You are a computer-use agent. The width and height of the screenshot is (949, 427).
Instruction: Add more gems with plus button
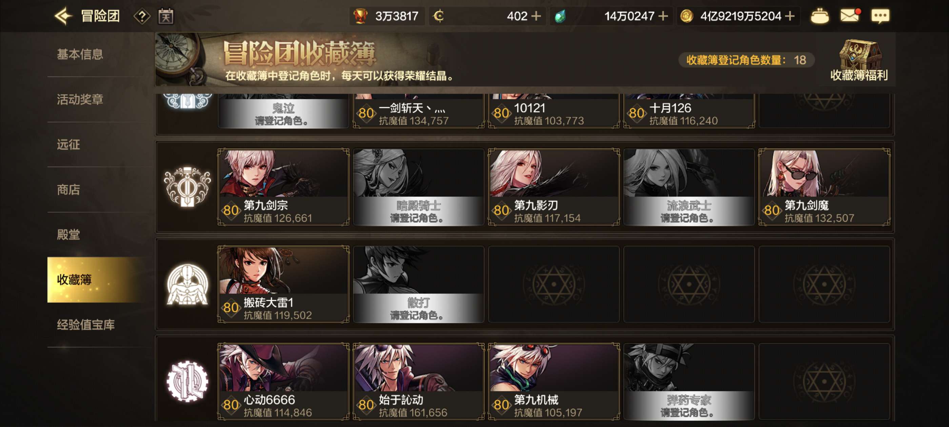tap(663, 16)
